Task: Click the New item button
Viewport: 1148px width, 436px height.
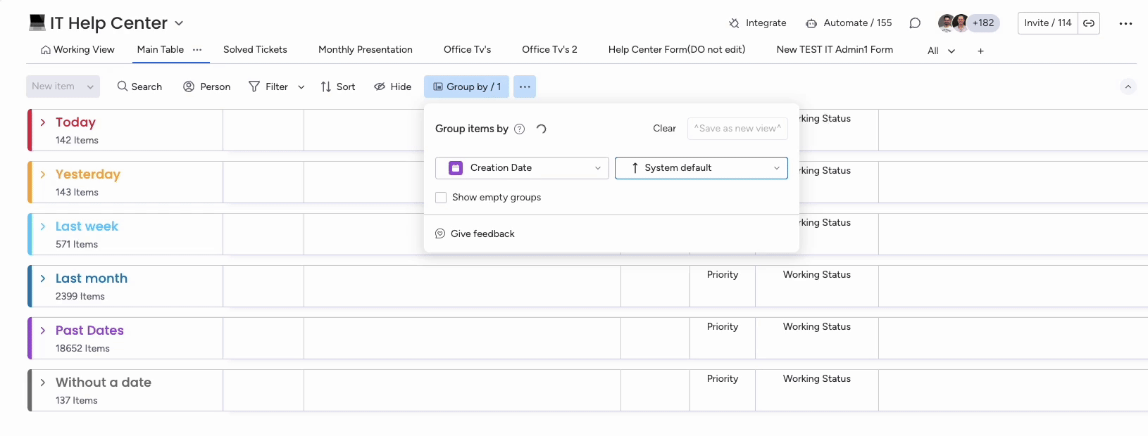Action: pyautogui.click(x=54, y=86)
